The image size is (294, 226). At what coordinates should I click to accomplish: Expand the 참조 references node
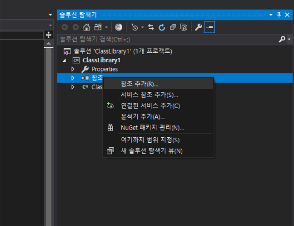coord(73,78)
